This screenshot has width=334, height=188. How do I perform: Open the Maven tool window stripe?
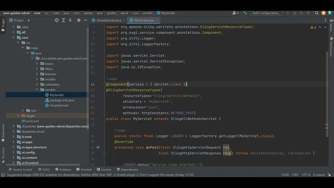[331, 25]
